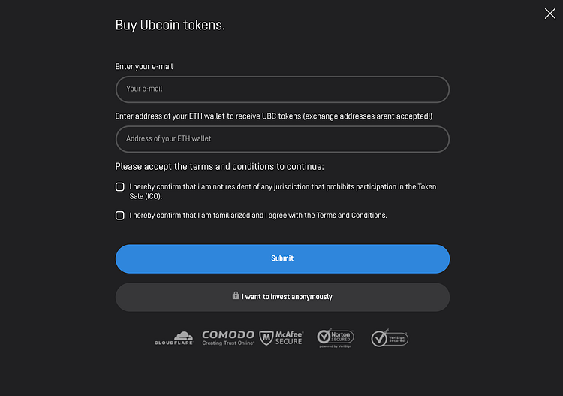Click the McAfee Secure badge
563x396 pixels.
(x=281, y=338)
